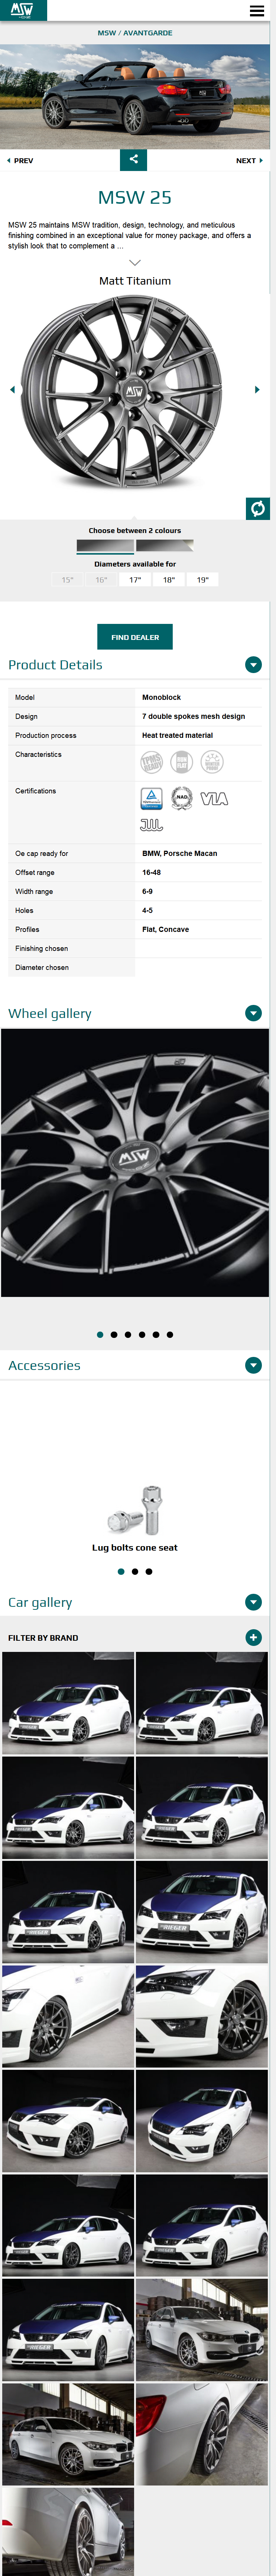276x2576 pixels.
Task: Expand Filter by brand options
Action: [253, 1637]
